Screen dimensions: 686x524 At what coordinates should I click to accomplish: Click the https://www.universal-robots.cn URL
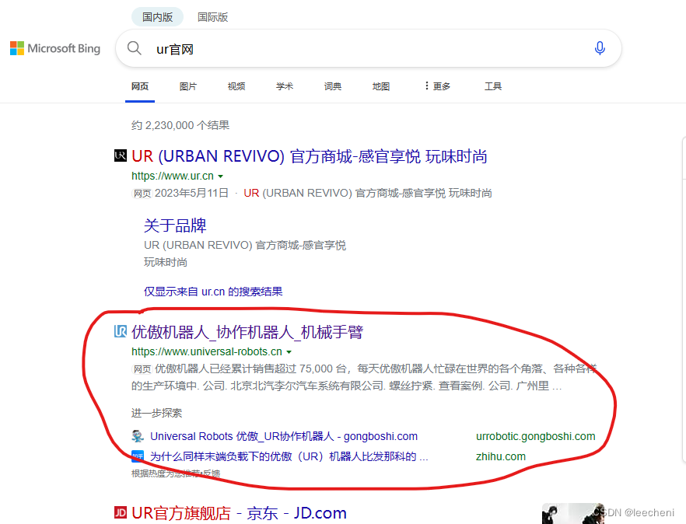[x=207, y=351]
